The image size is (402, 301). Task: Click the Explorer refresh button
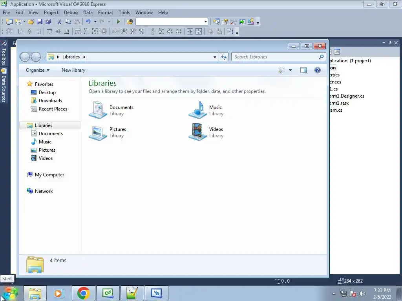pyautogui.click(x=224, y=57)
